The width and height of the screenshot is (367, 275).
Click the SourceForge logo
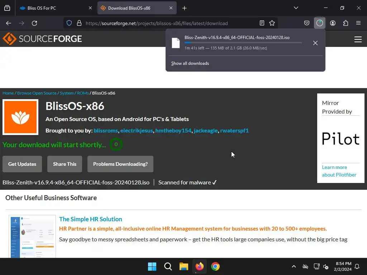pyautogui.click(x=42, y=39)
